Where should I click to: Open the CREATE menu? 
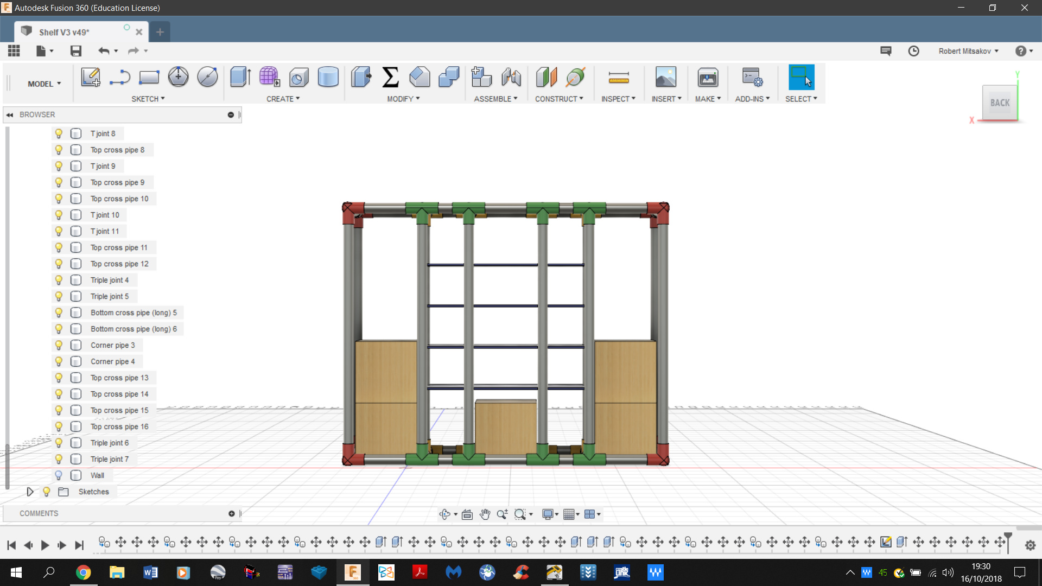pos(283,99)
